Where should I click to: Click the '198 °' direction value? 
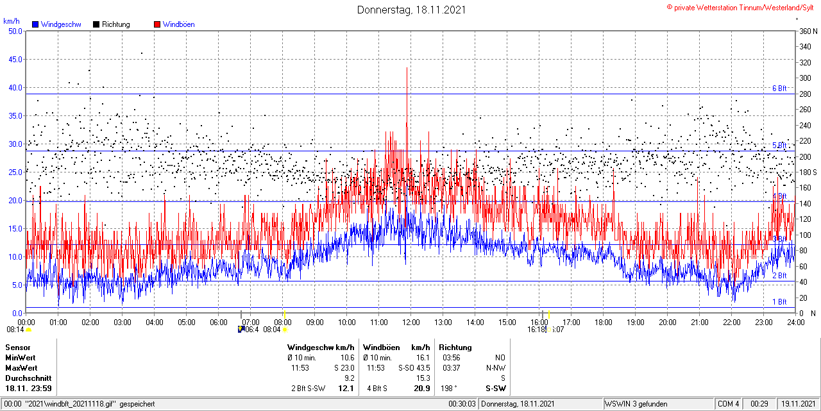pyautogui.click(x=450, y=389)
